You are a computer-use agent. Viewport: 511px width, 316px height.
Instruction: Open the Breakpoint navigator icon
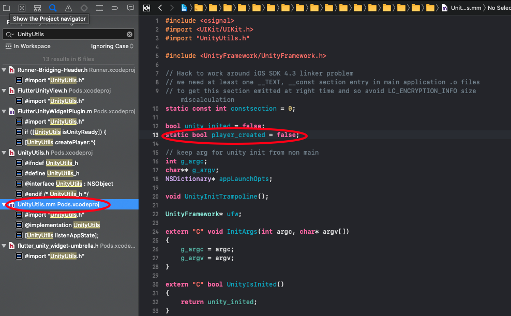click(x=115, y=7)
